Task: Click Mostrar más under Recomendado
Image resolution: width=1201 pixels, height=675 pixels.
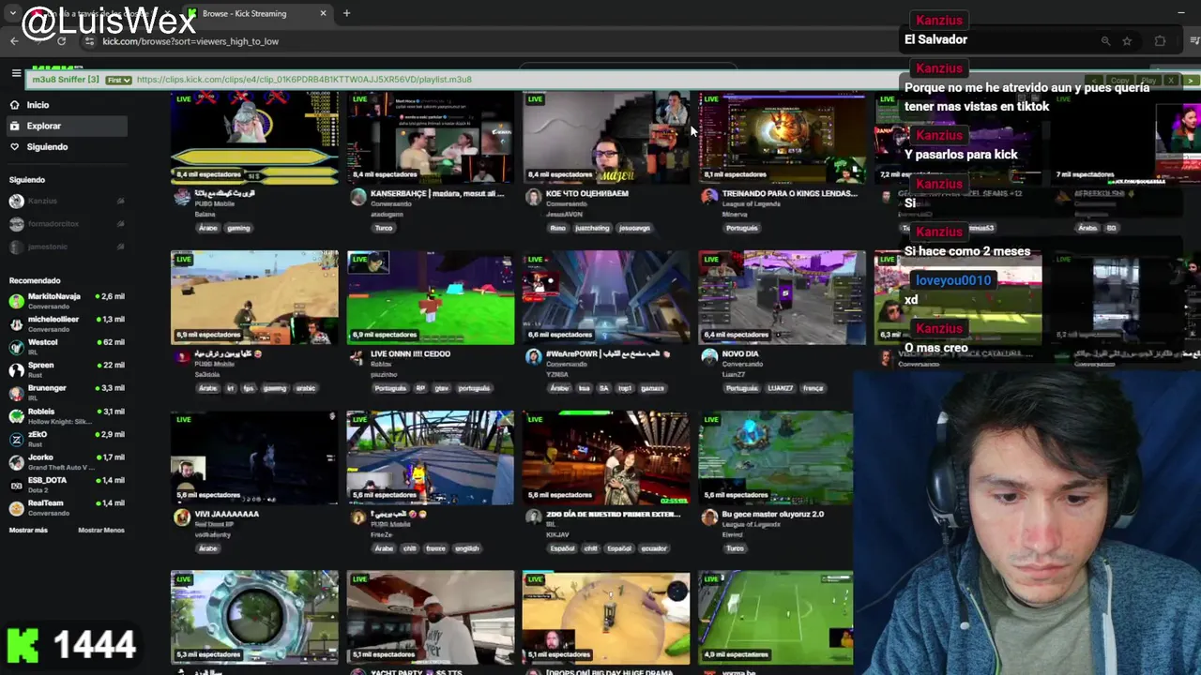Action: click(x=28, y=531)
